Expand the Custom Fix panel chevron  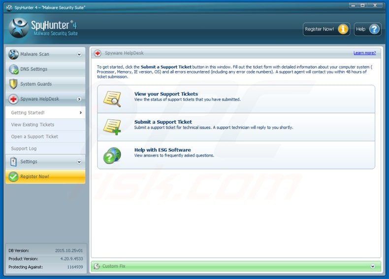[x=373, y=266]
